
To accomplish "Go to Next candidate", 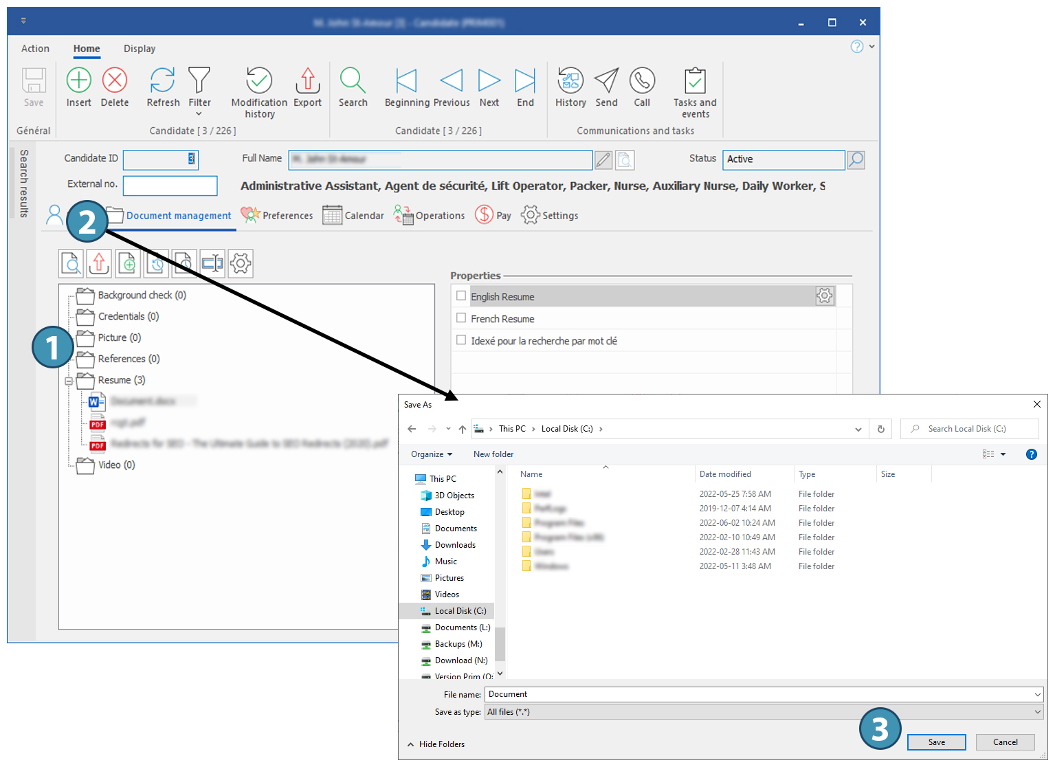I will (489, 81).
